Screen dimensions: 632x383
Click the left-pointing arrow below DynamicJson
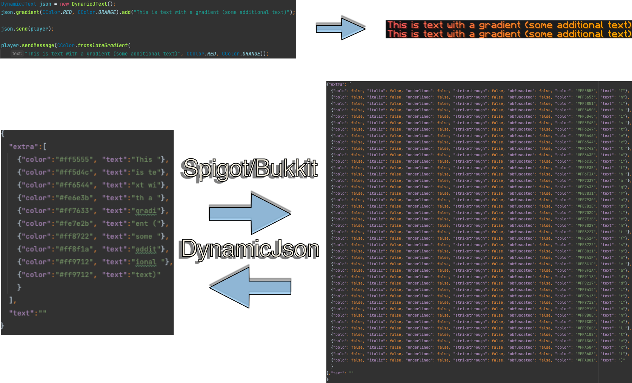click(250, 288)
